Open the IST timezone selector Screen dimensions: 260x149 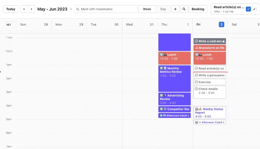click(9, 25)
